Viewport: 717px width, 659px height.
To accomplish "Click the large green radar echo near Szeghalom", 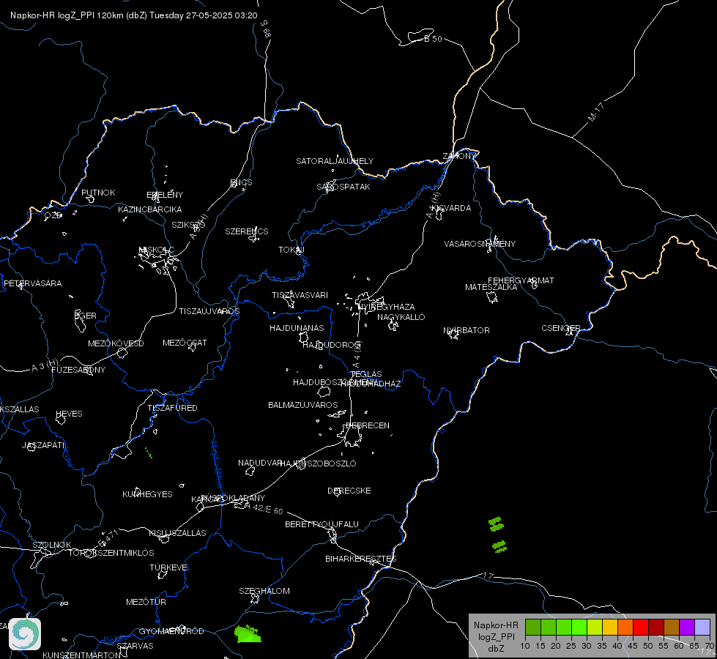I will click(248, 634).
